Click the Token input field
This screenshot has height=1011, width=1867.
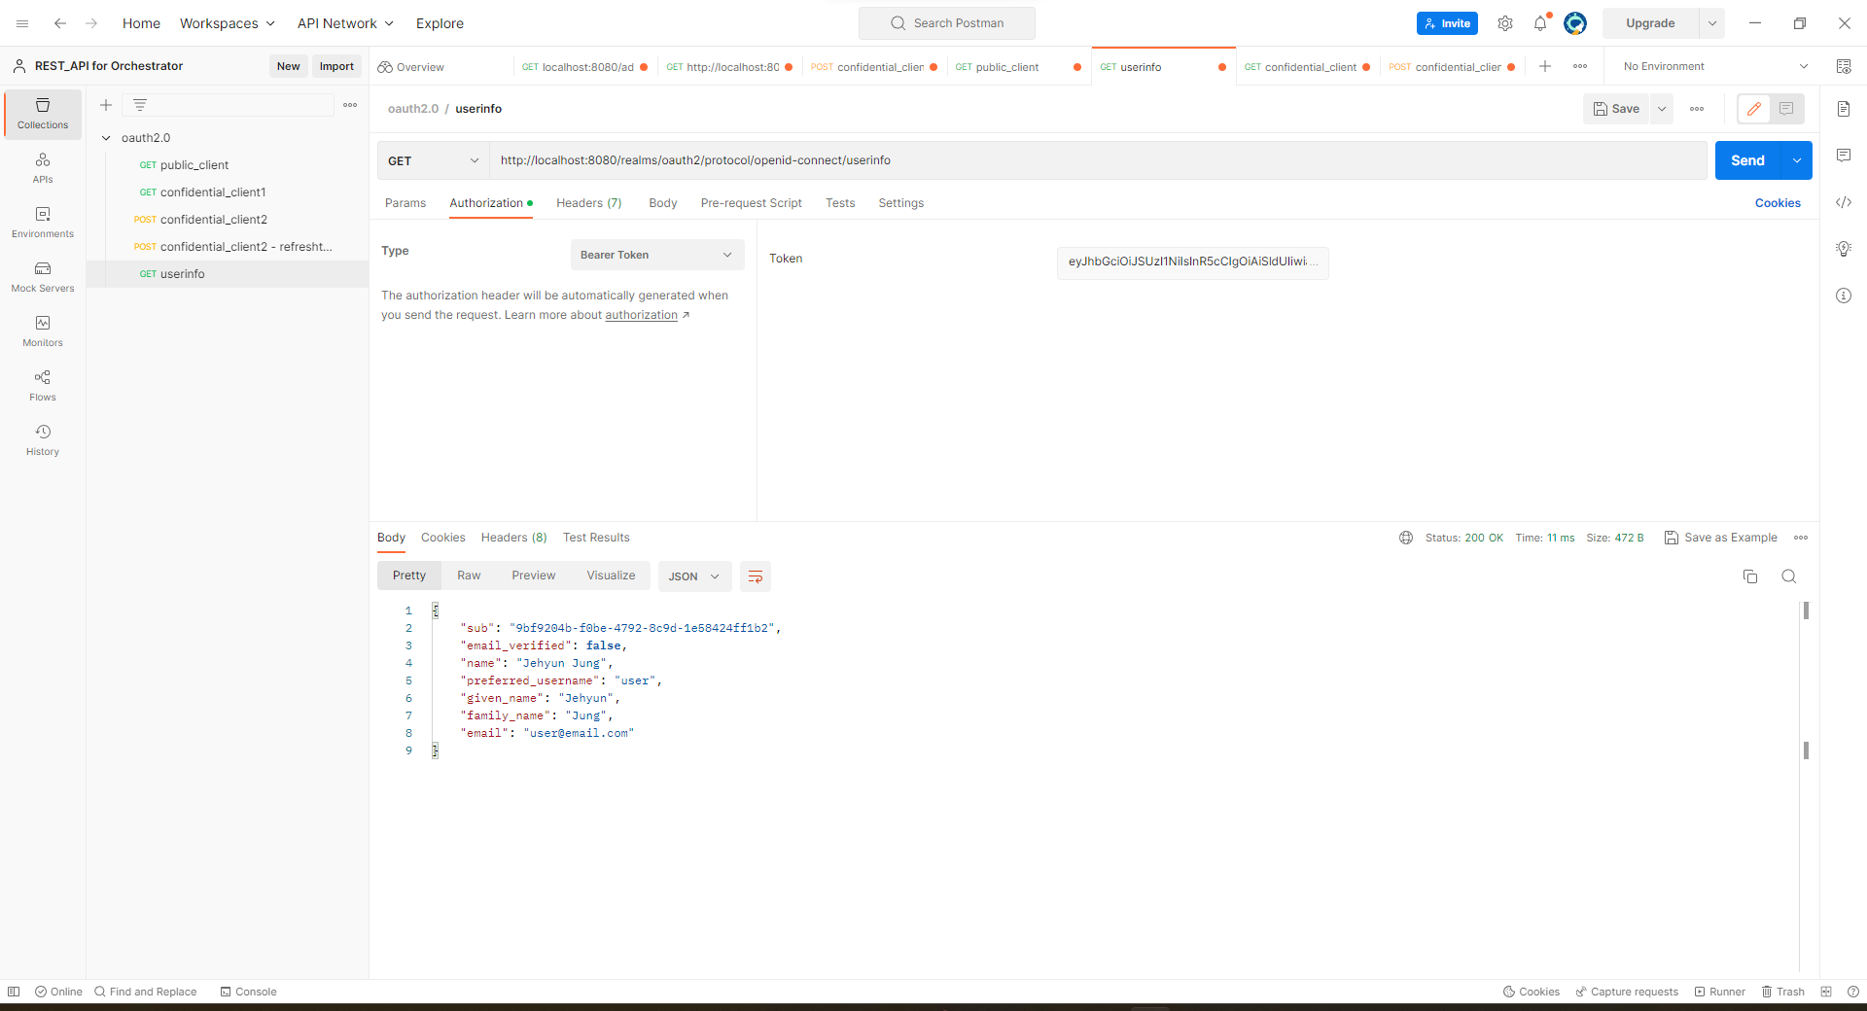tap(1193, 262)
